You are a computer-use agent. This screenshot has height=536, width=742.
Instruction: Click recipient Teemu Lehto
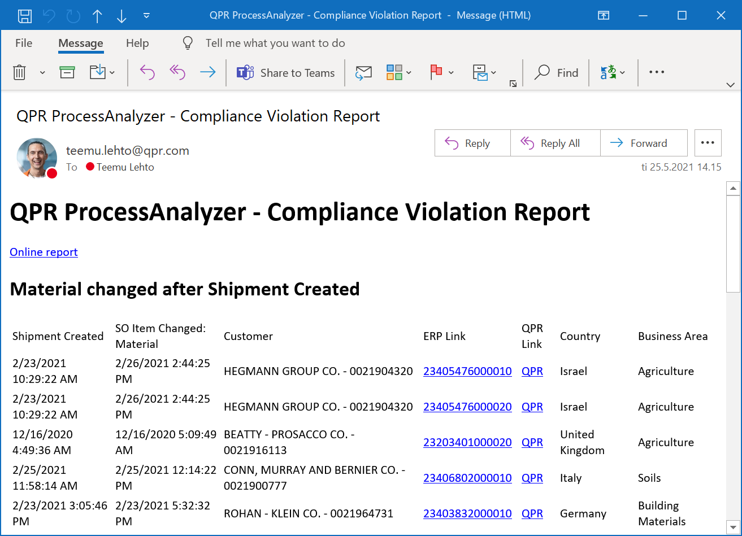(x=125, y=167)
